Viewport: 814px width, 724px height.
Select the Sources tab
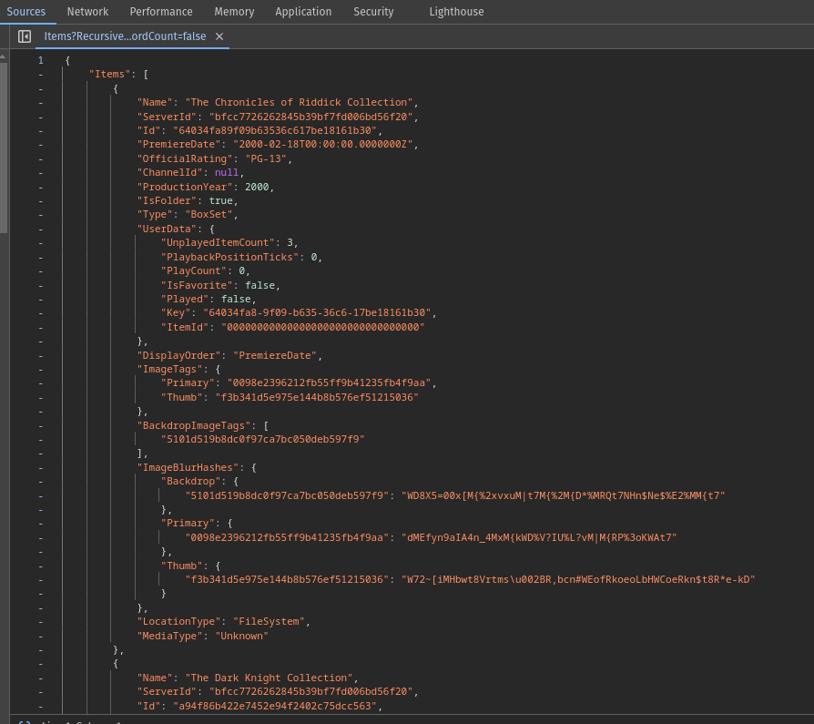click(26, 12)
